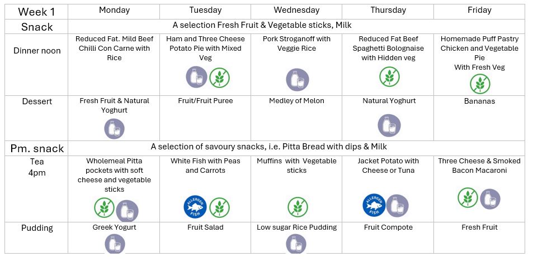Click the Friday column header
Image resolution: width=533 pixels, height=262 pixels.
[479, 10]
